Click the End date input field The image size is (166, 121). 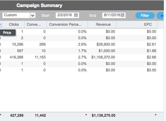[x=112, y=15]
